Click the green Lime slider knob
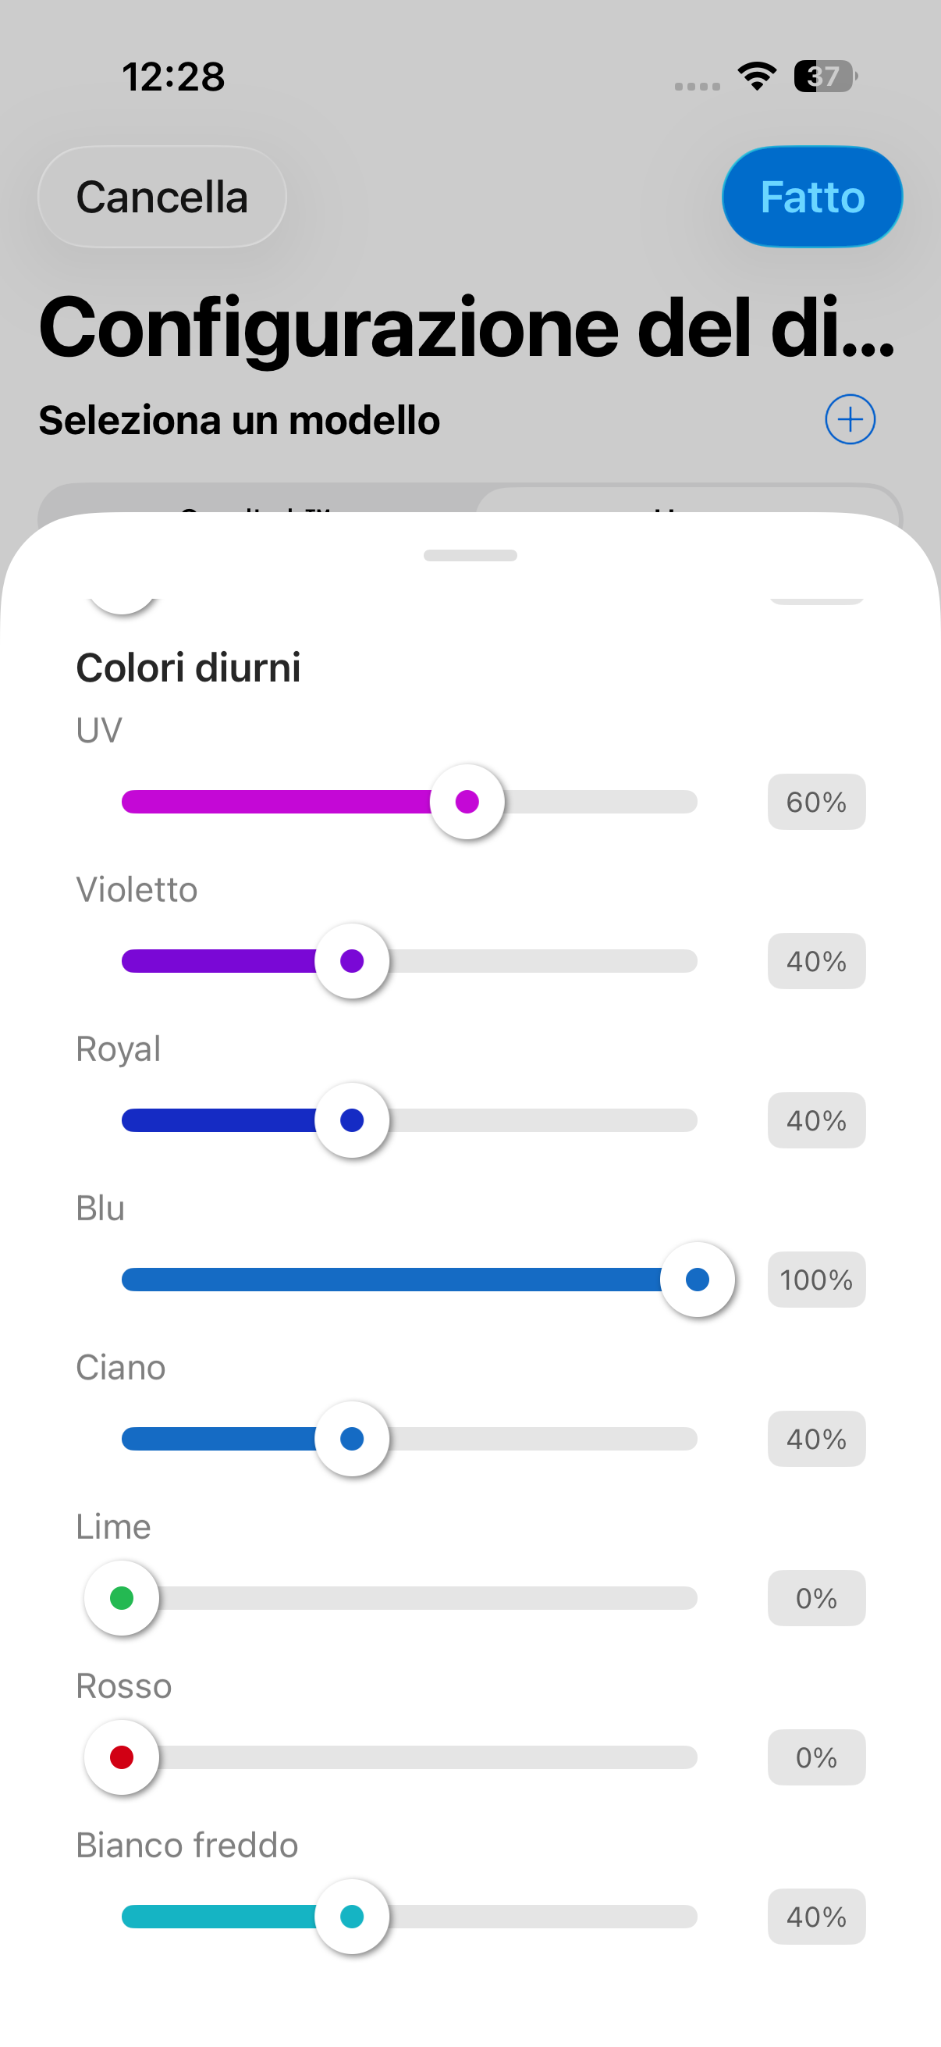 (122, 1598)
